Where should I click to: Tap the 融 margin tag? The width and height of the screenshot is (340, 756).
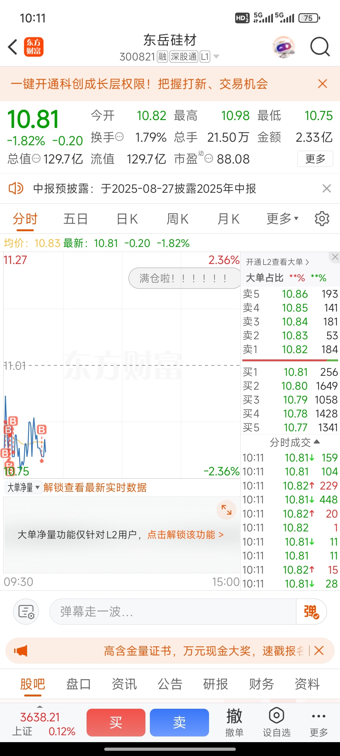162,57
